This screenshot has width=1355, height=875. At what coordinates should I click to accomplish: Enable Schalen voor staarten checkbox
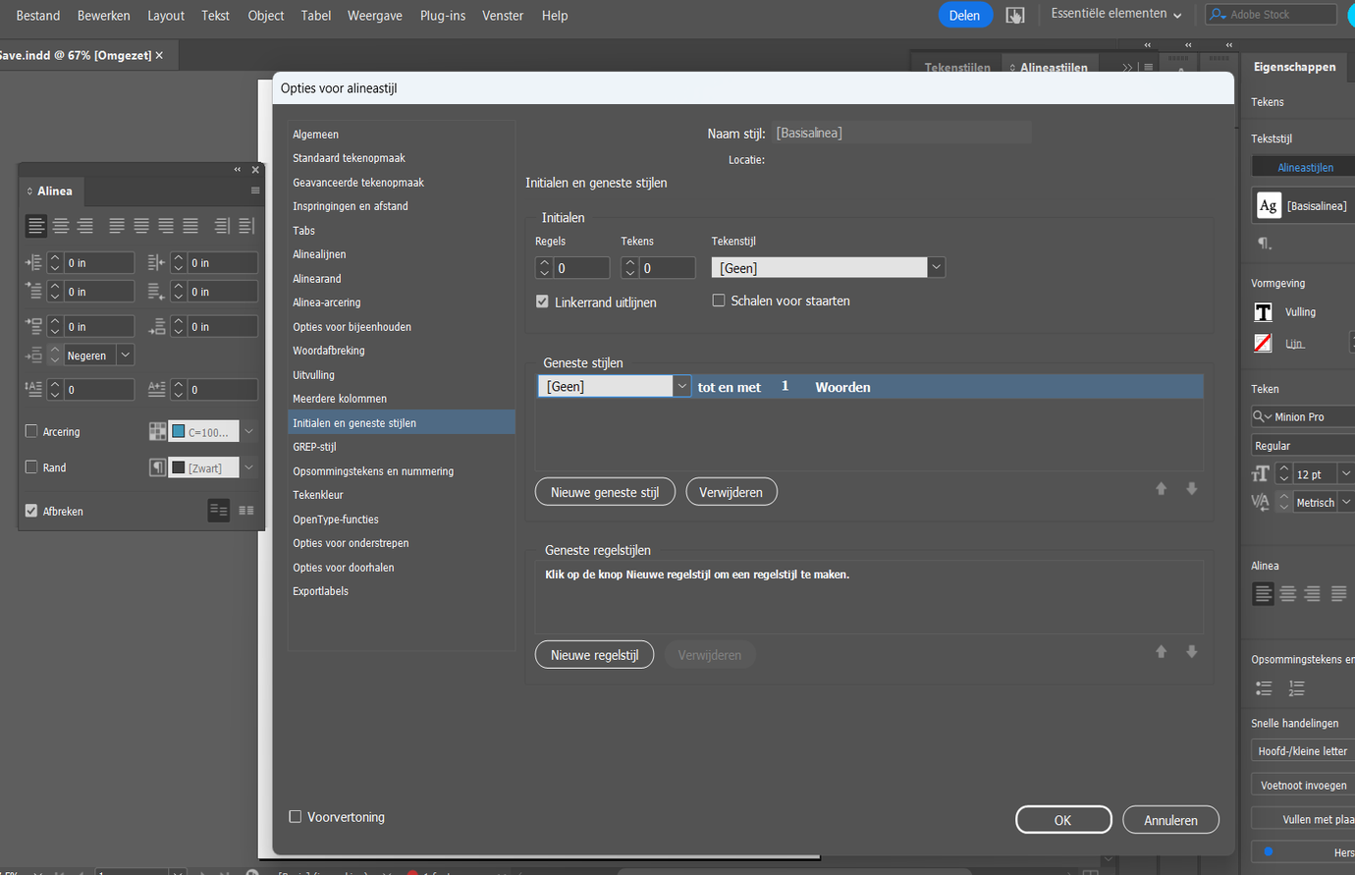(x=719, y=301)
